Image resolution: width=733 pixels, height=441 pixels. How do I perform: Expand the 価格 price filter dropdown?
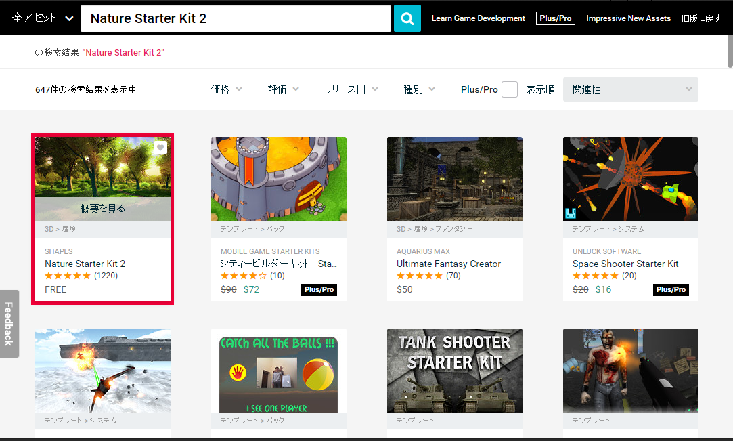(x=227, y=89)
